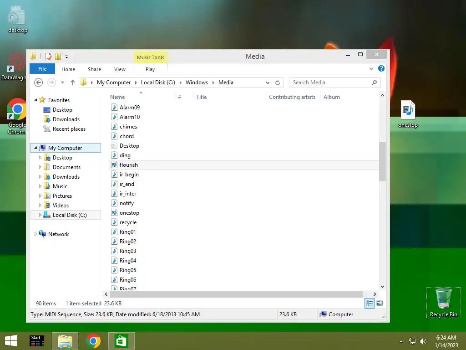The image size is (466, 350).
Task: Switch to the Share ribbon tab
Action: 94,69
